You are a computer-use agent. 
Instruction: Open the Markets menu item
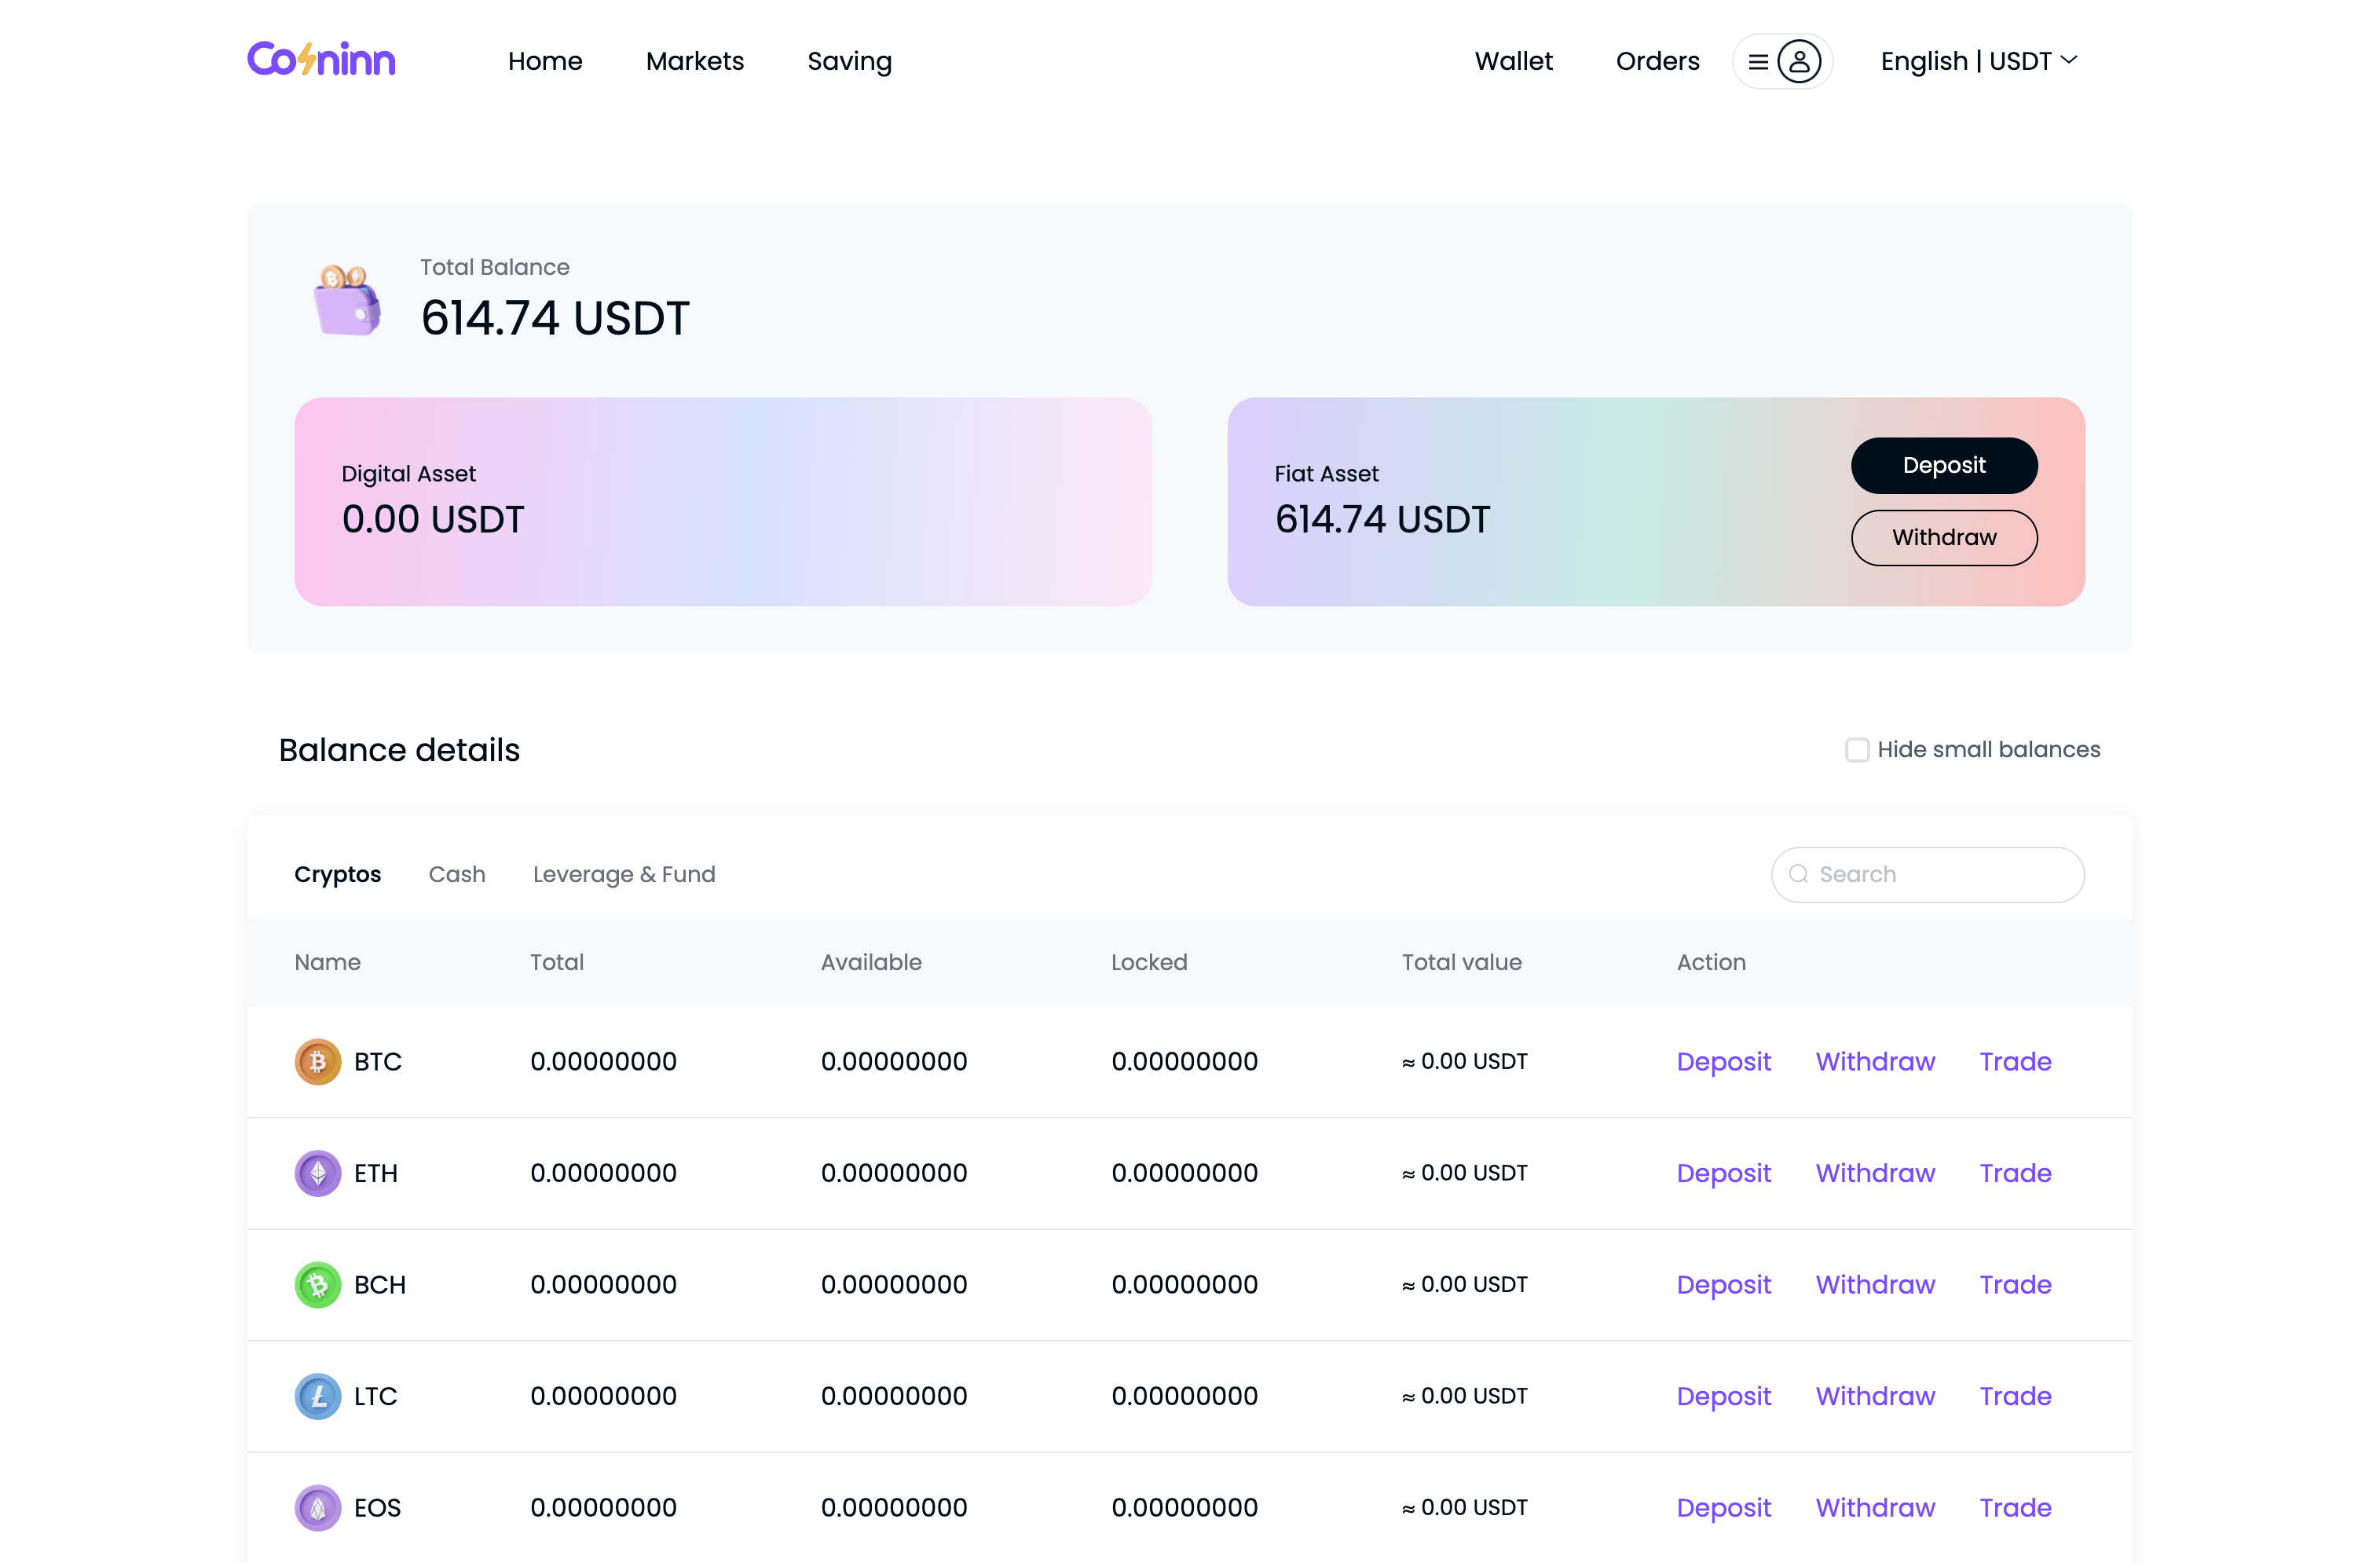[x=695, y=61]
